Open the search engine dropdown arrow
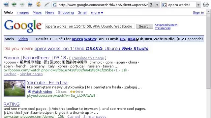 click(198, 5)
